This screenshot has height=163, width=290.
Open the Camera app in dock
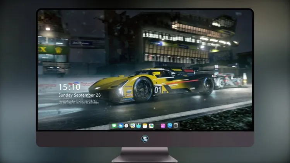176,126
